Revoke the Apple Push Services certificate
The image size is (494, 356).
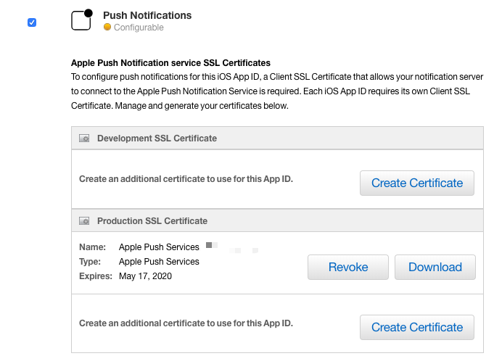pos(348,267)
